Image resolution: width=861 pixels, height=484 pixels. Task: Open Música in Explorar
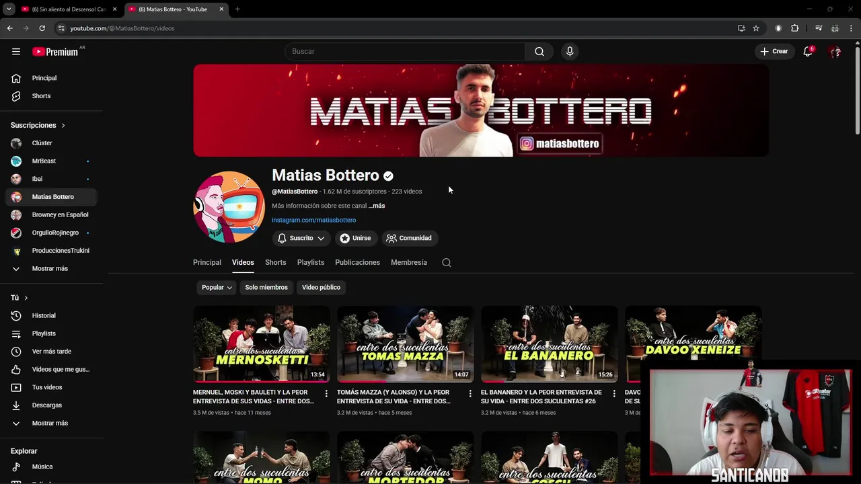51,467
